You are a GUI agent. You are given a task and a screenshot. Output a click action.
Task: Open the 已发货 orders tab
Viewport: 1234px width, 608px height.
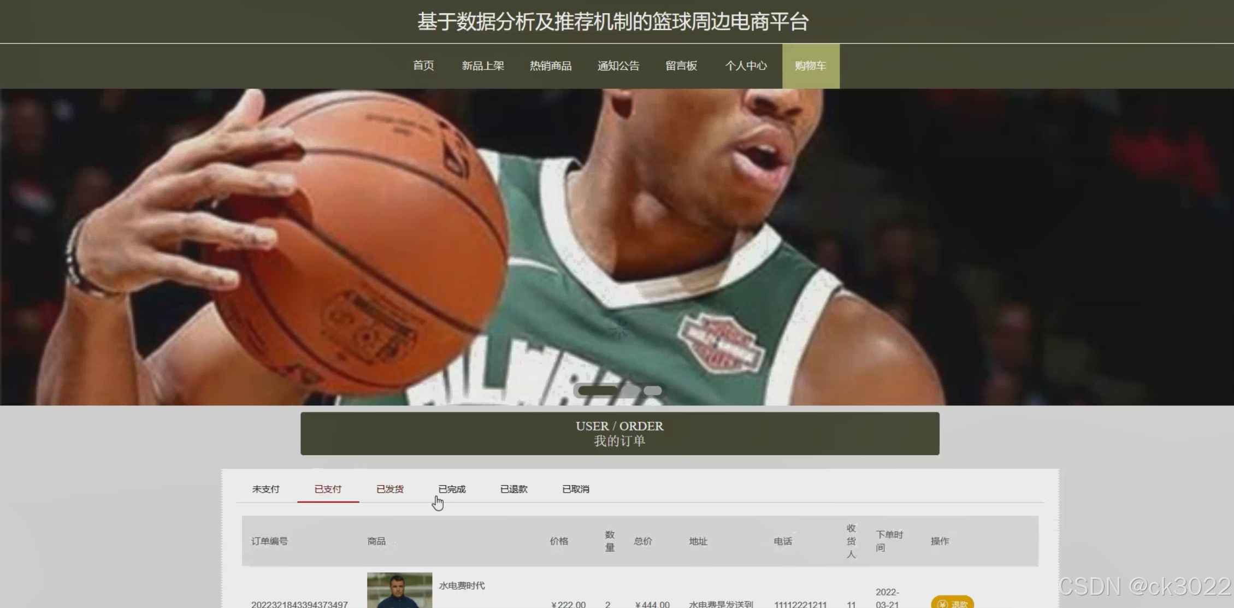390,489
